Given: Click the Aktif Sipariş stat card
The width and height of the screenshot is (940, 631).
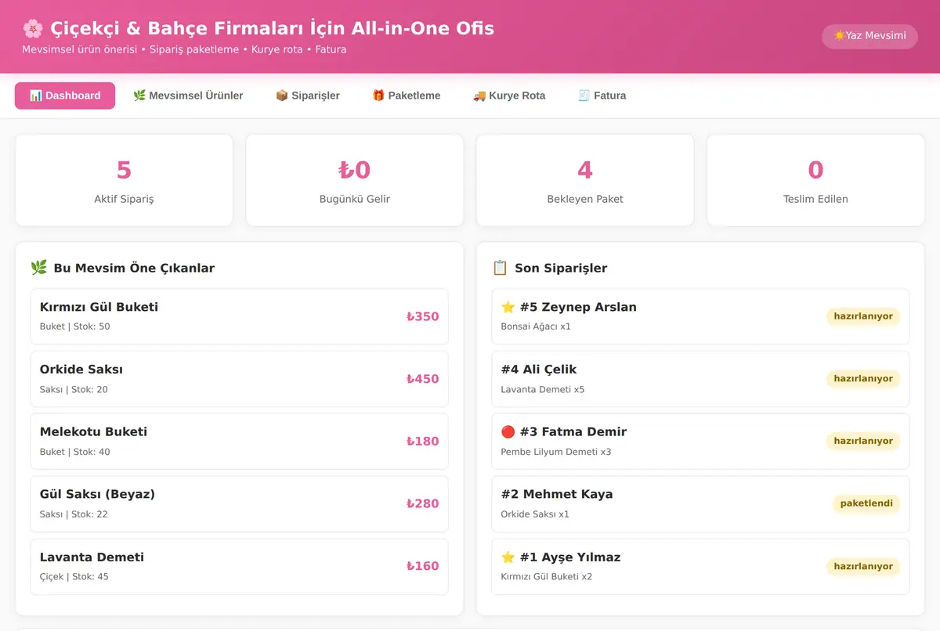Looking at the screenshot, I should tap(124, 180).
